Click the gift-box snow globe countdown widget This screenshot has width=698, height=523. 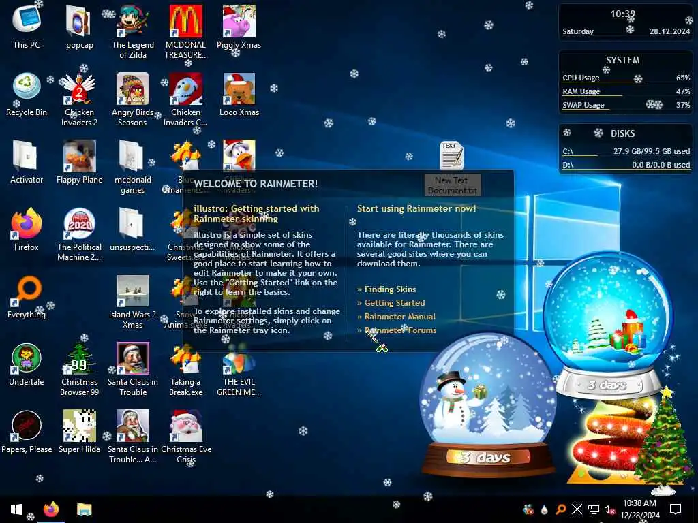pyautogui.click(x=609, y=325)
